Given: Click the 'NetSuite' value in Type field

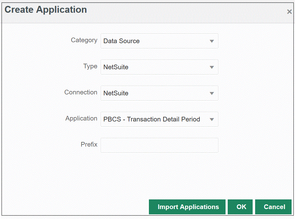Looking at the screenshot, I should click(x=116, y=67).
